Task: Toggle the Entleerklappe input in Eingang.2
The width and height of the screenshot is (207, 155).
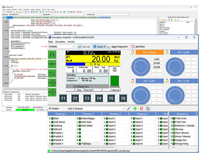Action: (x=79, y=119)
